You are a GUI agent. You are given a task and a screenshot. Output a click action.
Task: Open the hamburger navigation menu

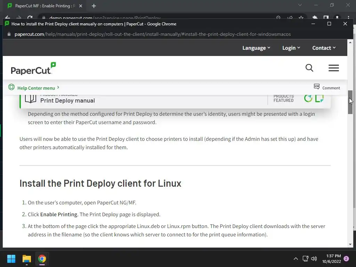333,68
